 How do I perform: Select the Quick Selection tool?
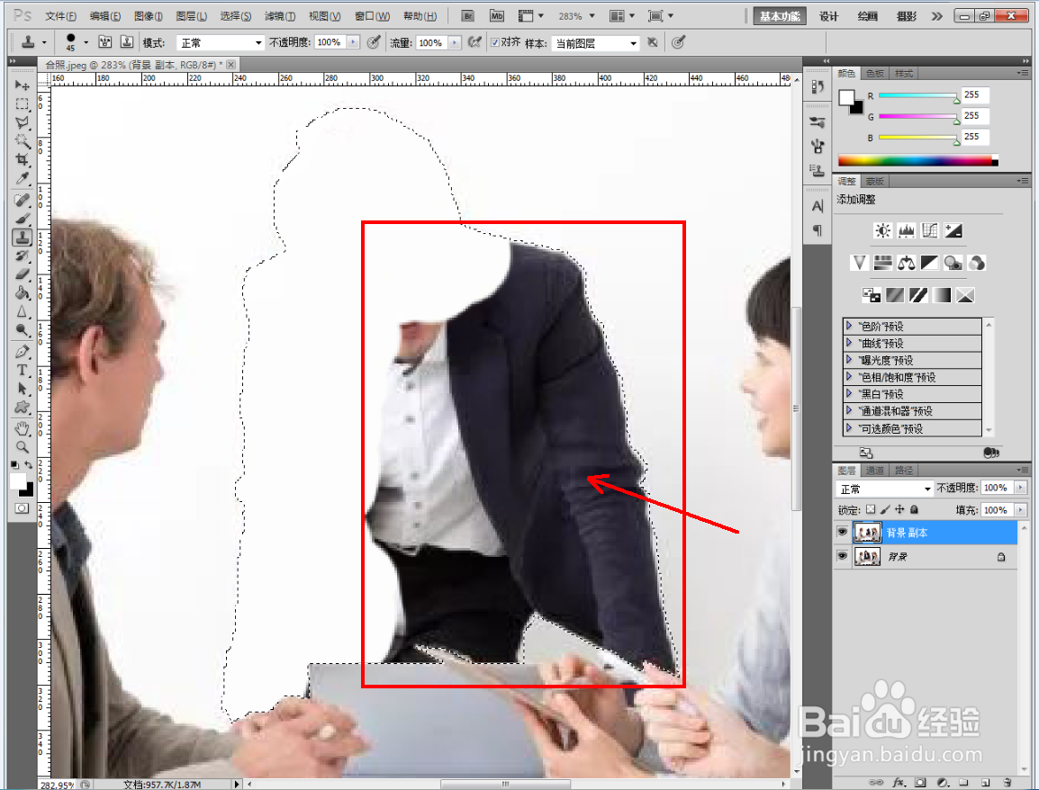(22, 141)
